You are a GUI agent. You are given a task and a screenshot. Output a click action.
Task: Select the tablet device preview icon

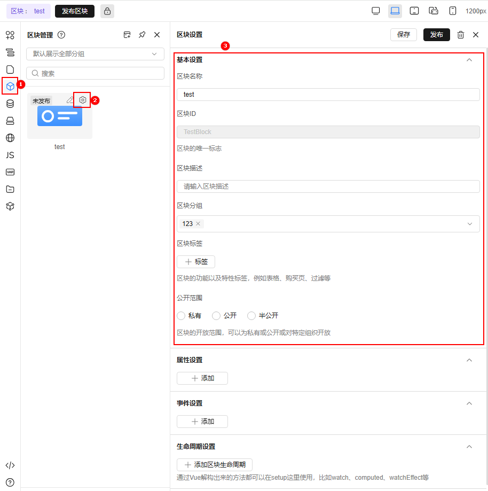click(414, 10)
